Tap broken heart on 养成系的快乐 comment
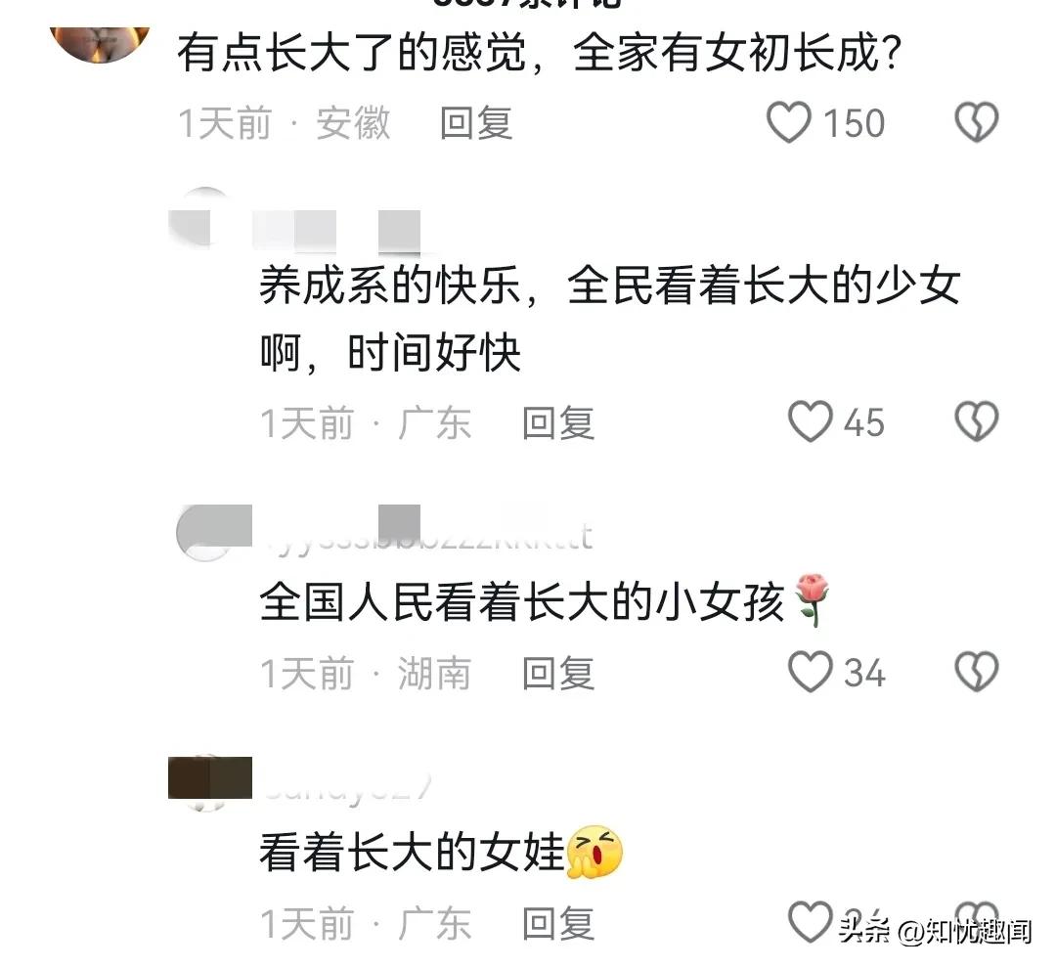This screenshot has width=1056, height=968. [976, 421]
